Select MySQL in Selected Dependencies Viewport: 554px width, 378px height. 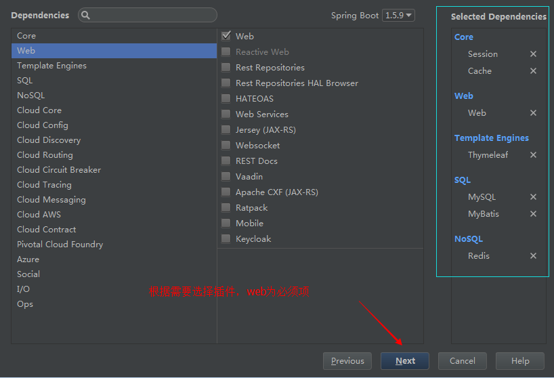(482, 196)
